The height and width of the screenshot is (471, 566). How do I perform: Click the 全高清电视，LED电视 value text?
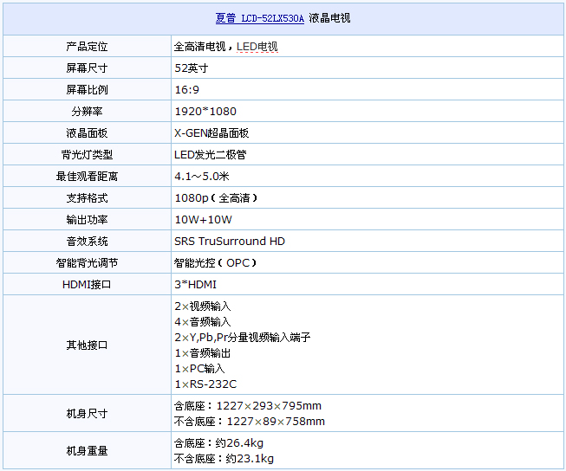[x=226, y=46]
